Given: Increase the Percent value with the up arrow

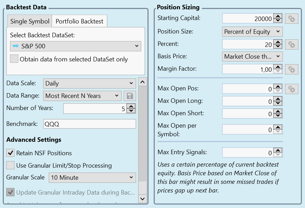Looking at the screenshot, I should tap(278, 42).
